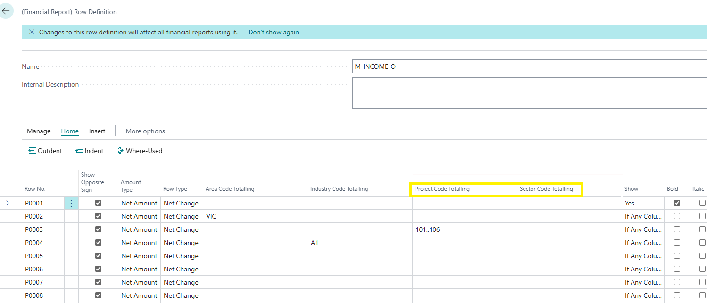Click More options in the action bar
707x303 pixels.
145,131
